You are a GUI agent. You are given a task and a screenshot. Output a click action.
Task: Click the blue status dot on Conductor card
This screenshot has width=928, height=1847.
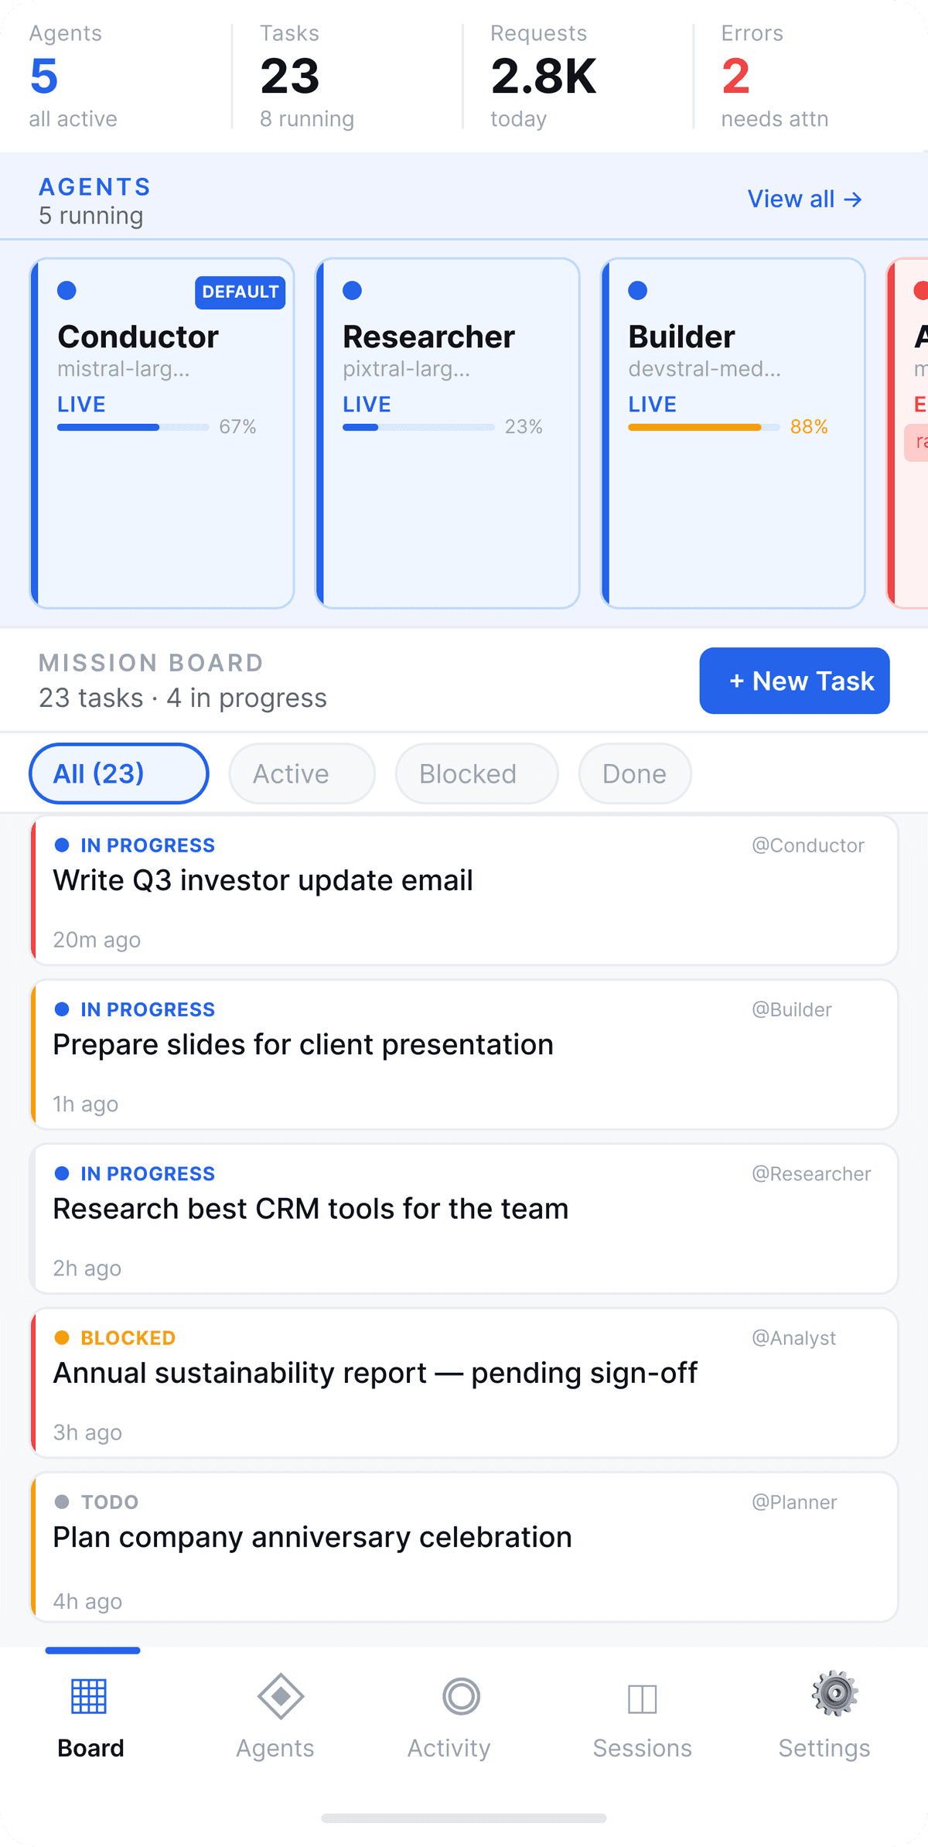[x=68, y=292]
